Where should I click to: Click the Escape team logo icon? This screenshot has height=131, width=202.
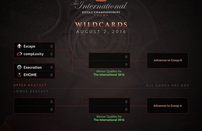pos(19,46)
